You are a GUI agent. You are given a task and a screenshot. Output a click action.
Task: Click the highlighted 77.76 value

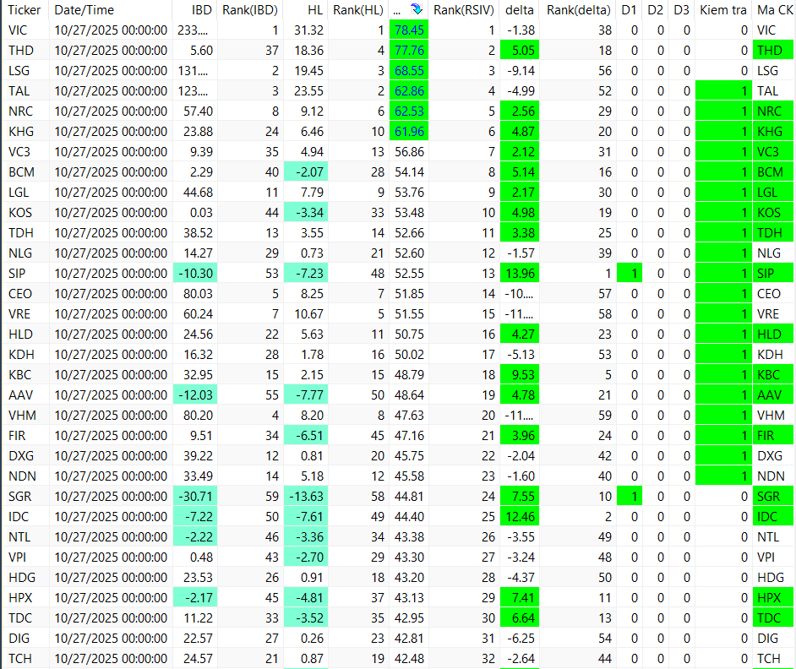[x=409, y=50]
